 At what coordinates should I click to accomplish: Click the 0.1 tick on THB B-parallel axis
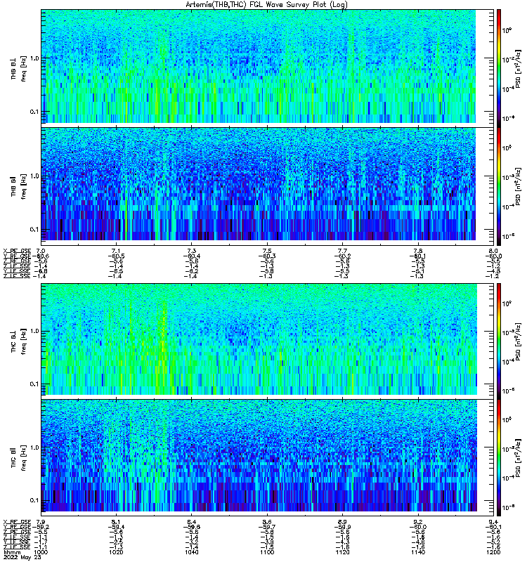[34, 230]
